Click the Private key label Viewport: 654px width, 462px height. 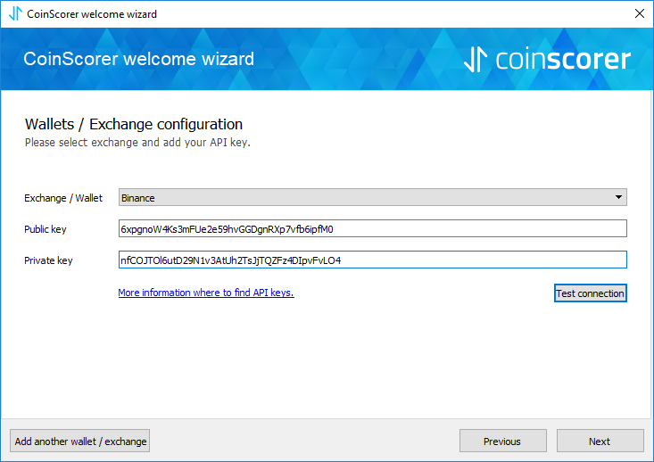pyautogui.click(x=48, y=260)
